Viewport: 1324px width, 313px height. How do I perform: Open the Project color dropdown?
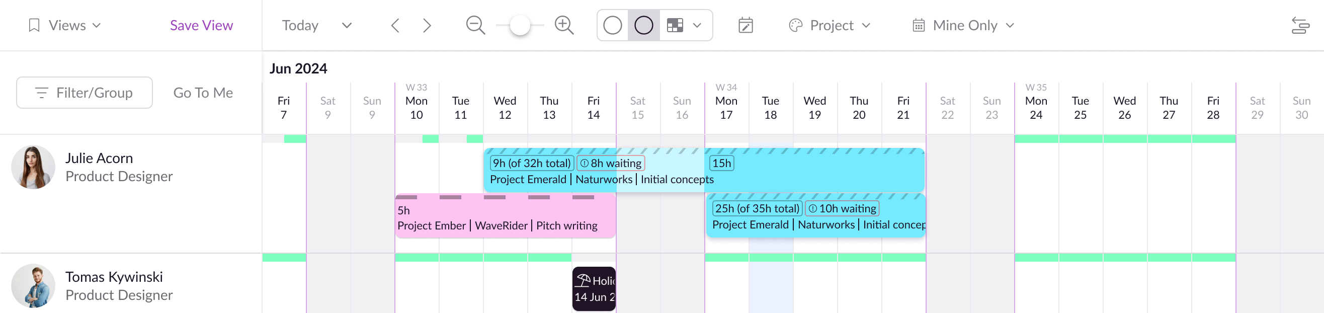click(x=829, y=25)
